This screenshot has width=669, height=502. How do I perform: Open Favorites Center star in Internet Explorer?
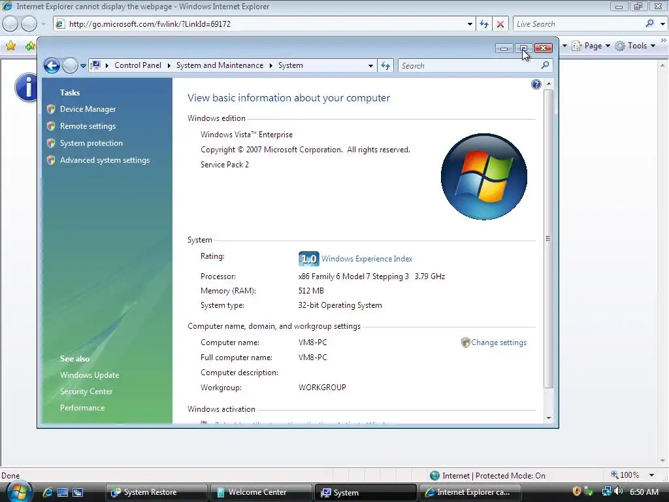click(11, 46)
